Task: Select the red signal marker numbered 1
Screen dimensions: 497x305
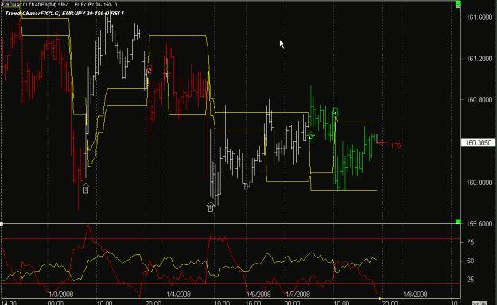Action: tap(166, 75)
